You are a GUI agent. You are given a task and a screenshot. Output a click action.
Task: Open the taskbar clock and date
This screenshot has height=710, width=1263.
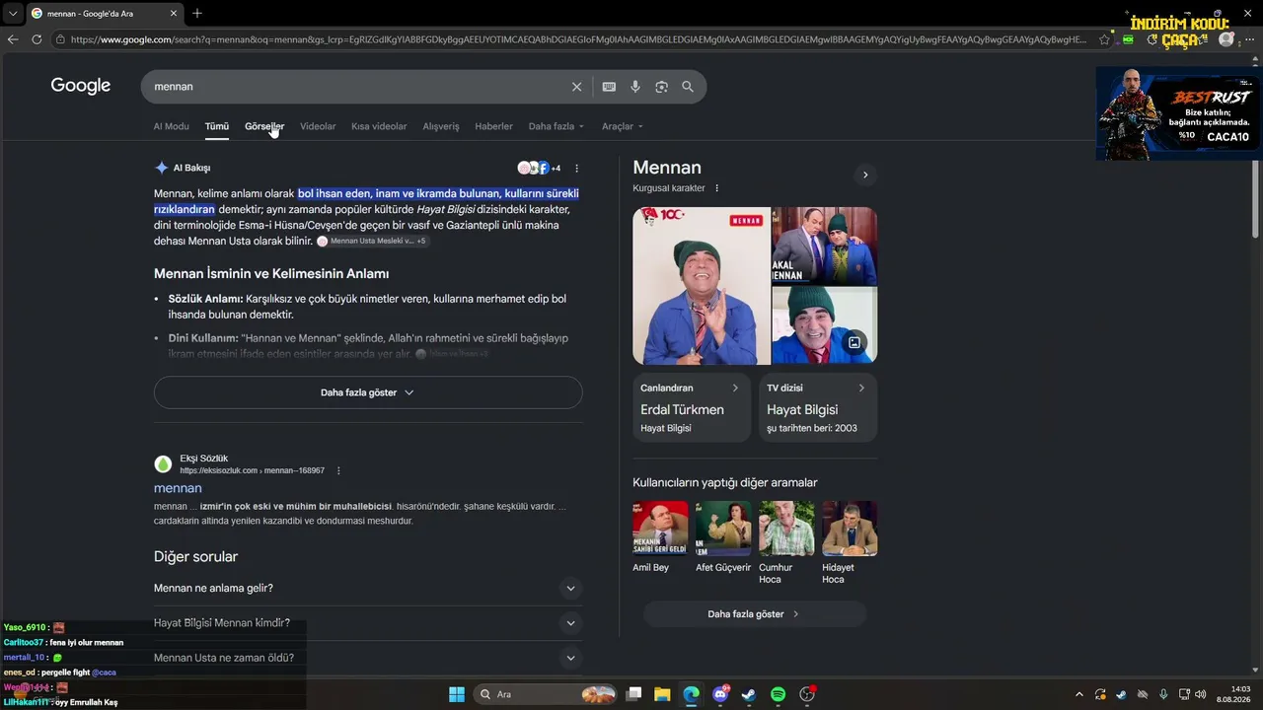coord(1233,694)
